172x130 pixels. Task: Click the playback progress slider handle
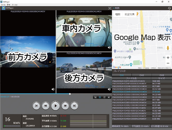(70, 94)
